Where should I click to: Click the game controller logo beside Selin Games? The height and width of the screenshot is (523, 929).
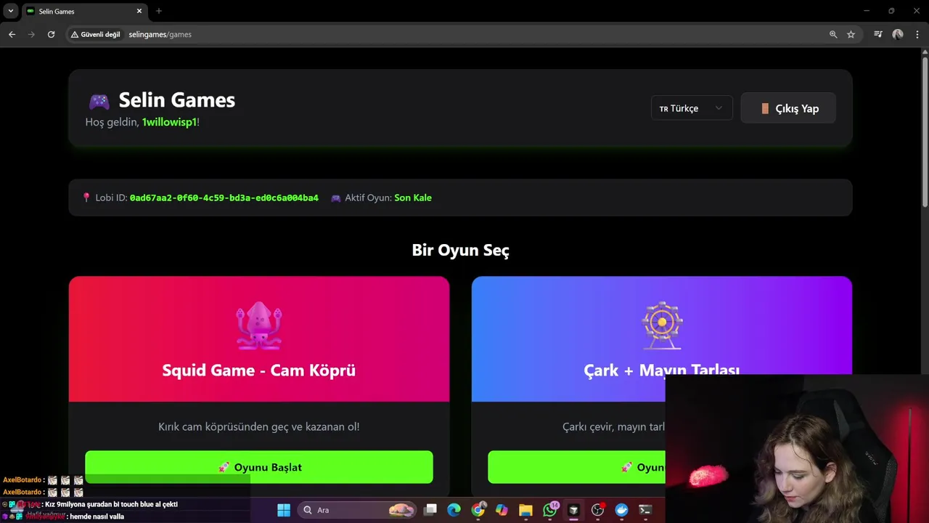coord(99,101)
